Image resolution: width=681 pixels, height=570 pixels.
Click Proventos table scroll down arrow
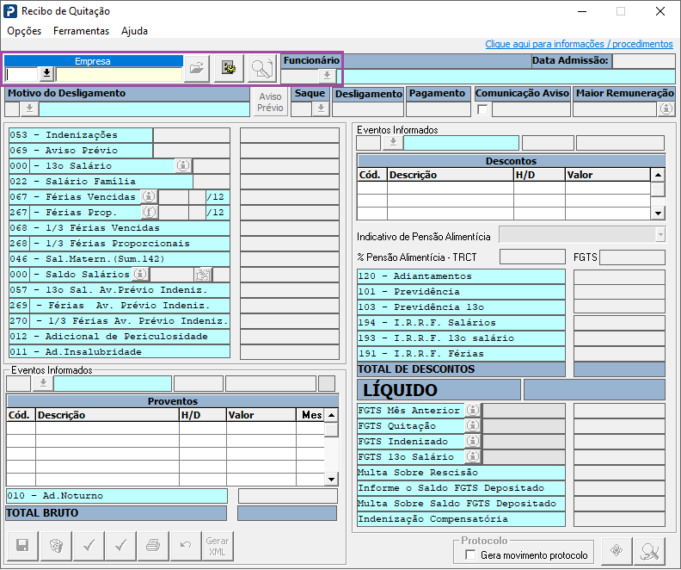pyautogui.click(x=331, y=479)
